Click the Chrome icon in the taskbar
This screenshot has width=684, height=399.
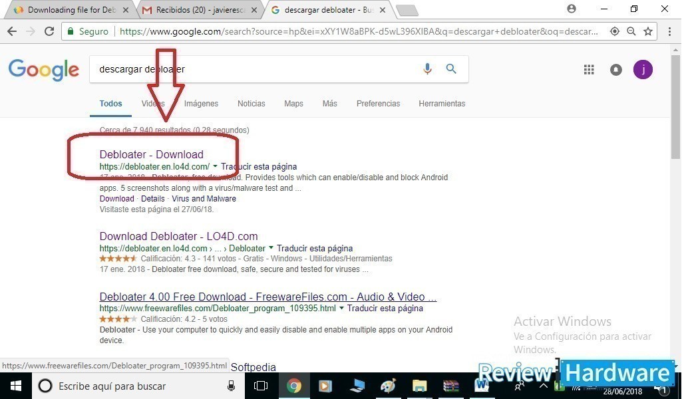pyautogui.click(x=293, y=386)
